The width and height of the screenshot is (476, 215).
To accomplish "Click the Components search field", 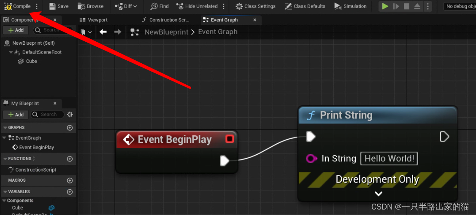I will [53, 30].
